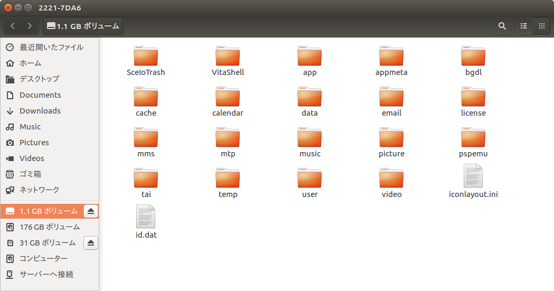Select the tai folder

point(146,179)
